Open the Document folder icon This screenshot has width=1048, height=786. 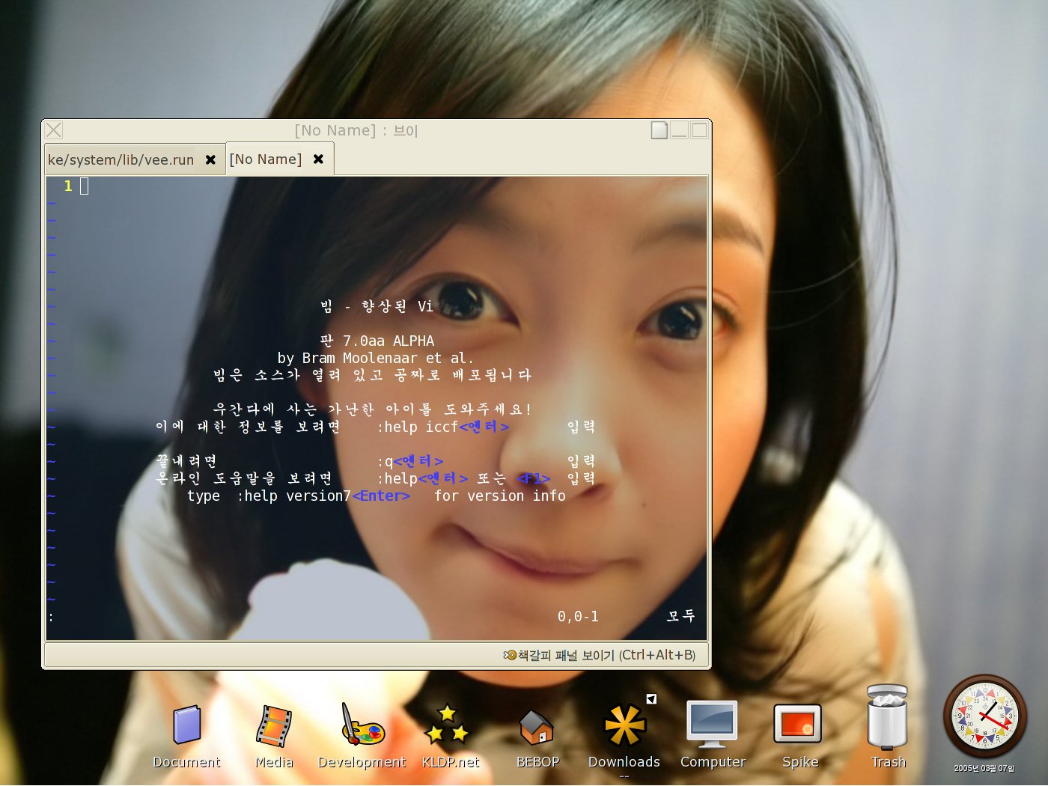pyautogui.click(x=186, y=725)
